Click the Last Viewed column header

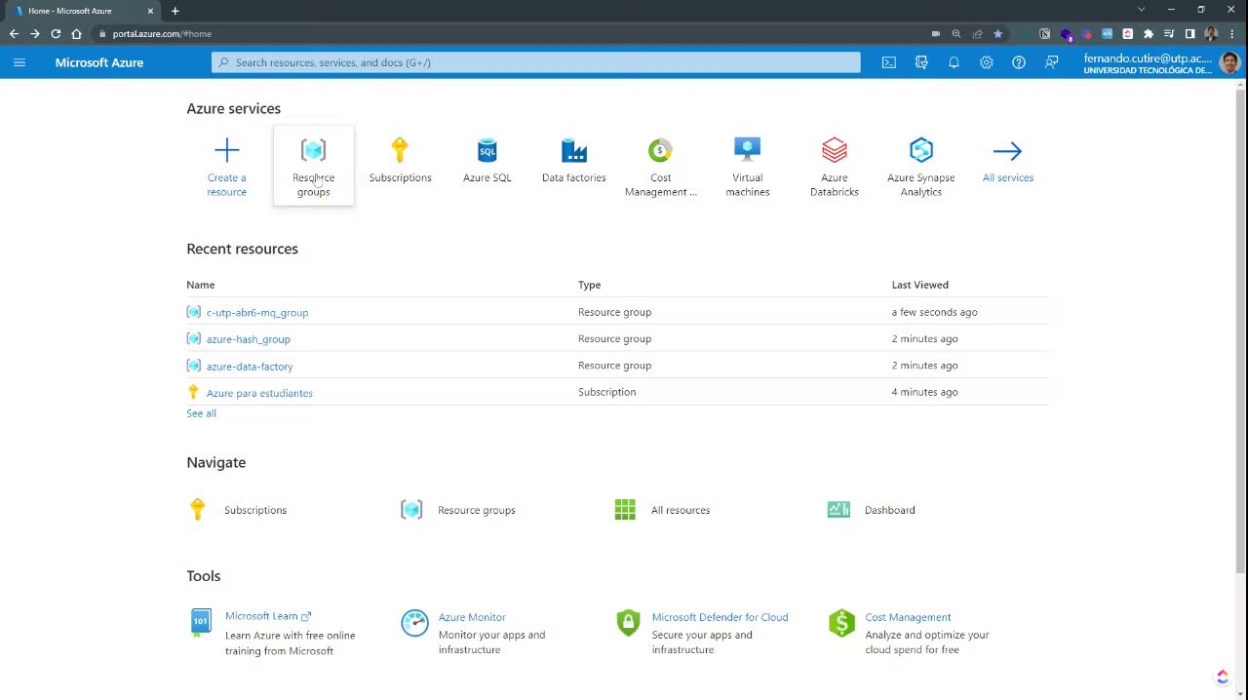919,285
